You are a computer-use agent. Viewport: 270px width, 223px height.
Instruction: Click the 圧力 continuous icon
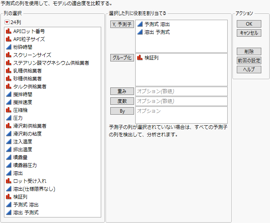pyautogui.click(x=9, y=118)
